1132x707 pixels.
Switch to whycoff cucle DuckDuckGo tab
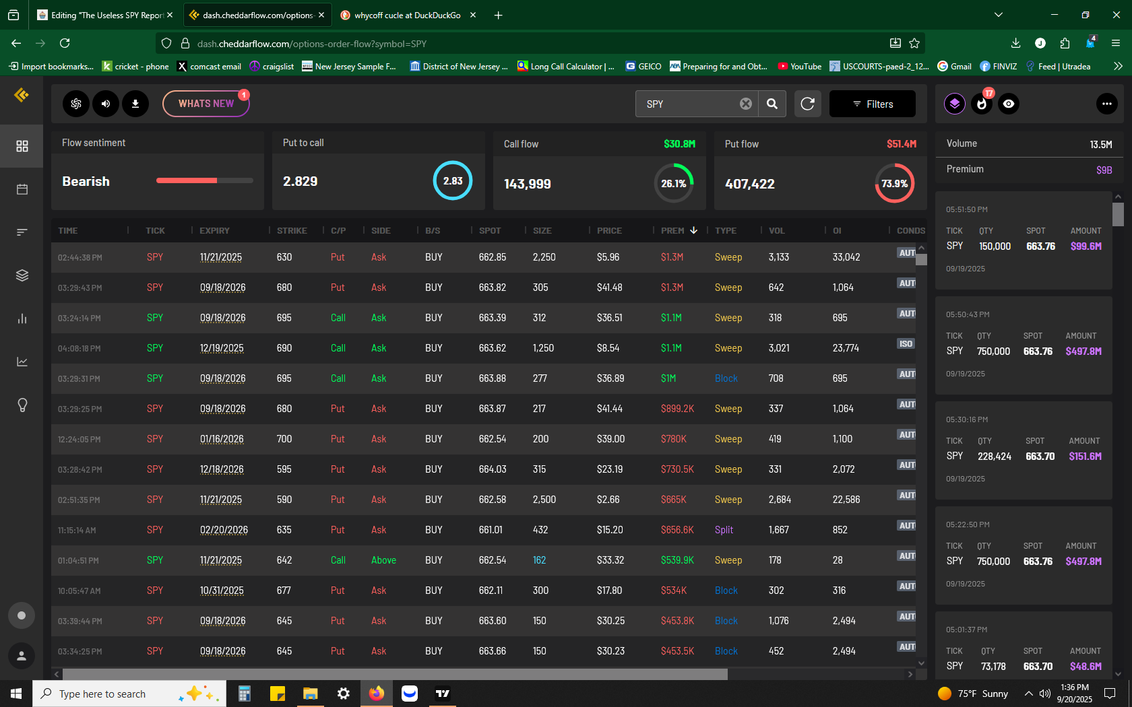[408, 15]
